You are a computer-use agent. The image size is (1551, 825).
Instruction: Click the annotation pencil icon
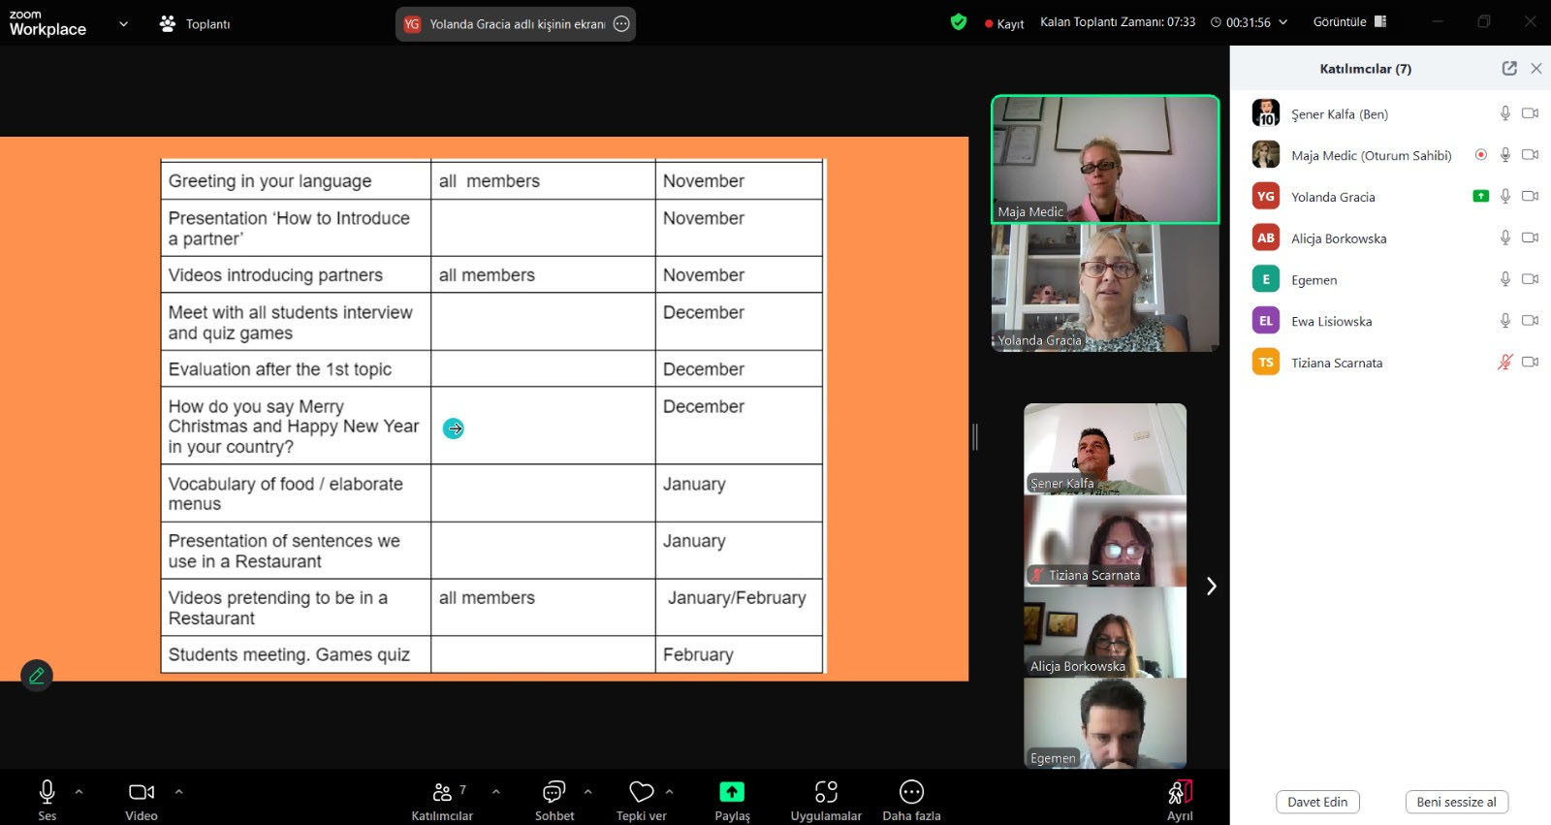pos(37,676)
